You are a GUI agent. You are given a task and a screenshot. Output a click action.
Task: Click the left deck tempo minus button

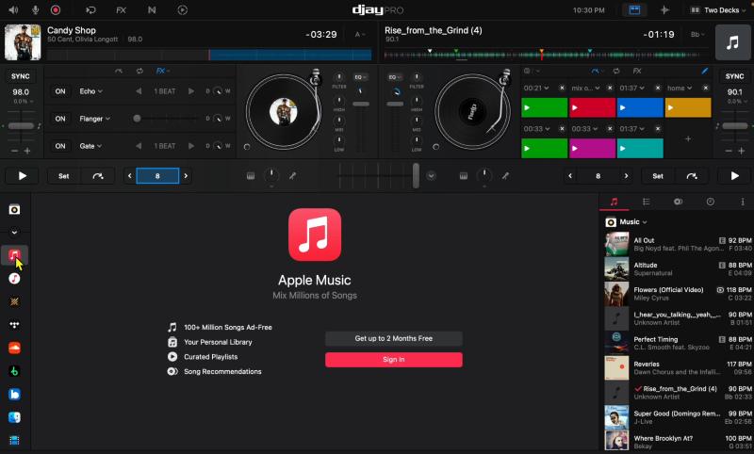14,151
